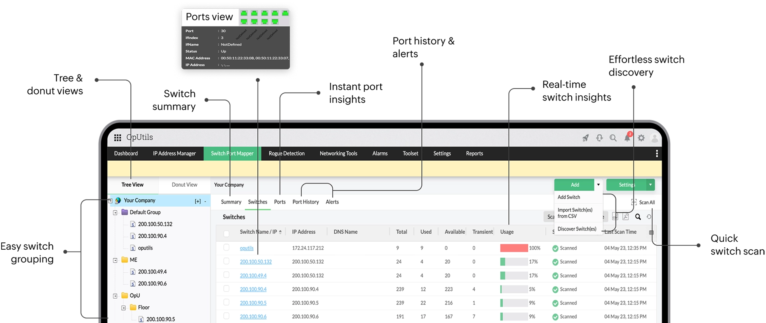Tick the 200.100.90.6 row checkbox
Image resolution: width=766 pixels, height=323 pixels.
(226, 316)
